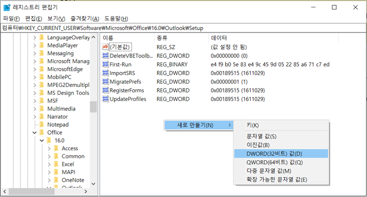
Task: Click the Microsoft Manag folder icon
Action: point(42,61)
